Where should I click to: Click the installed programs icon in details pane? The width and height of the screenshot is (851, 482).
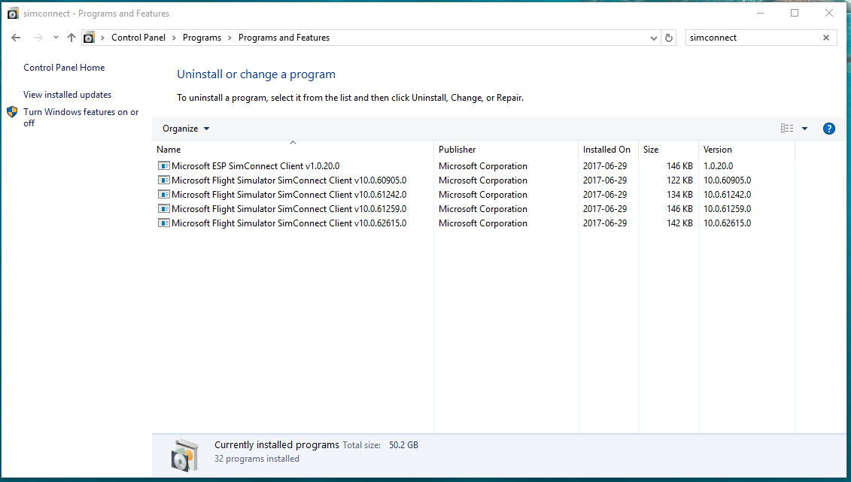(x=184, y=455)
